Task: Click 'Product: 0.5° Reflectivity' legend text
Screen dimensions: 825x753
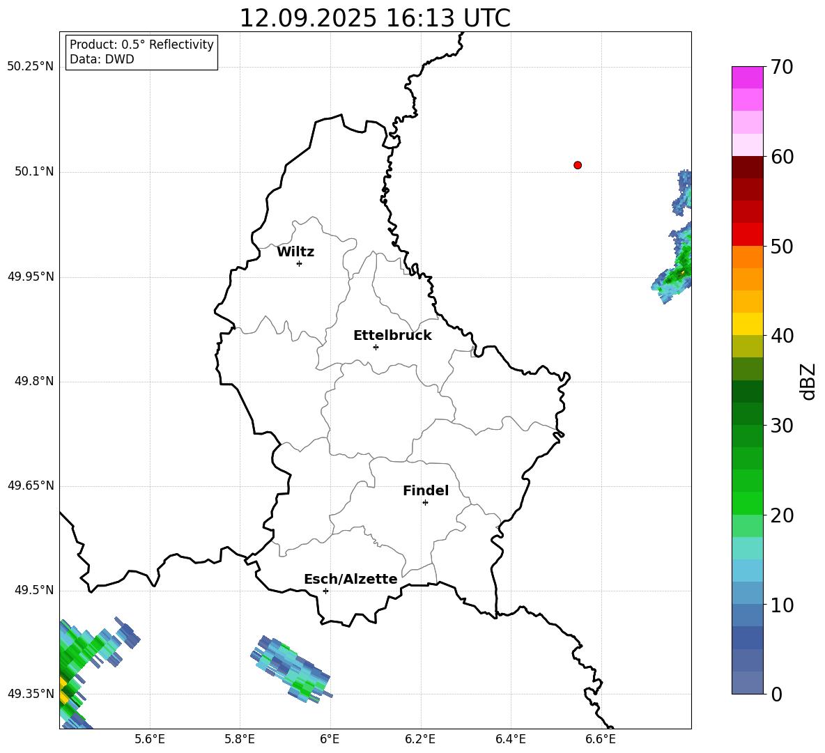Action: (141, 45)
